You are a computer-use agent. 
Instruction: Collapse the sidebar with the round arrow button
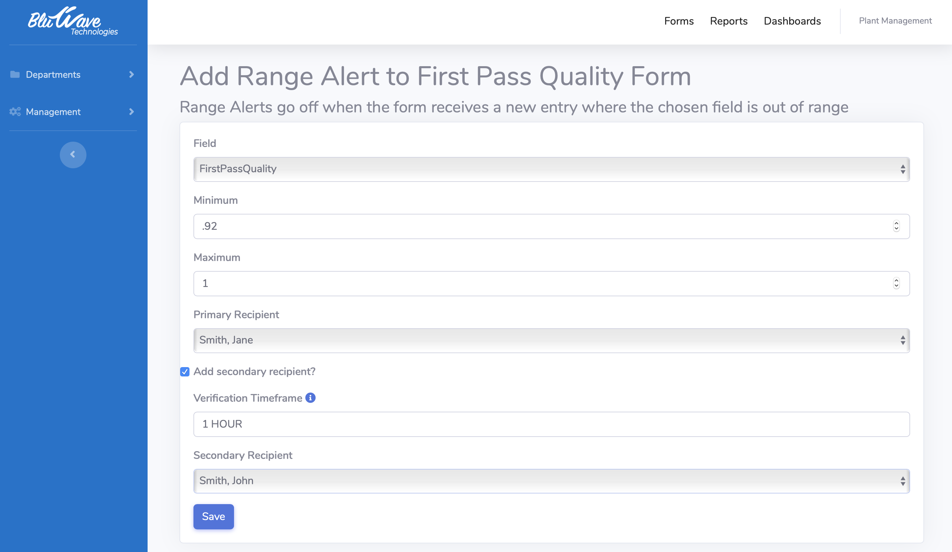click(73, 155)
